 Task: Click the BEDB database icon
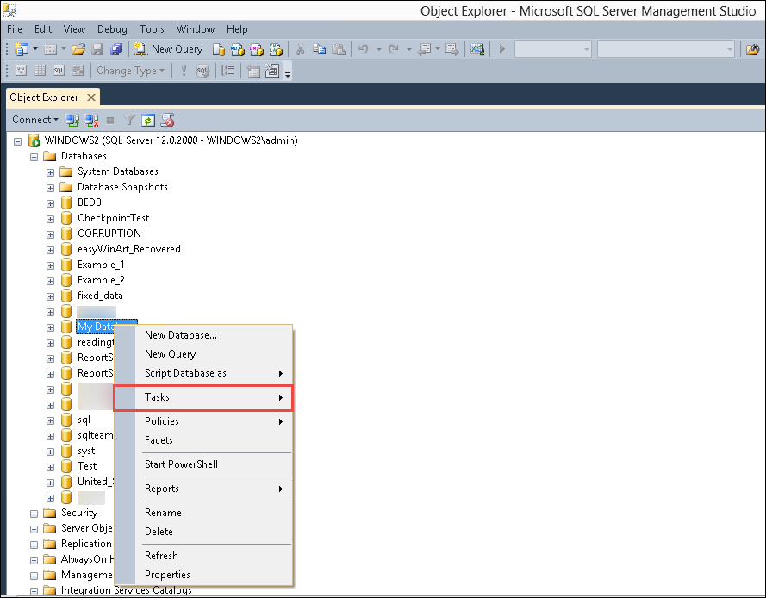66,202
